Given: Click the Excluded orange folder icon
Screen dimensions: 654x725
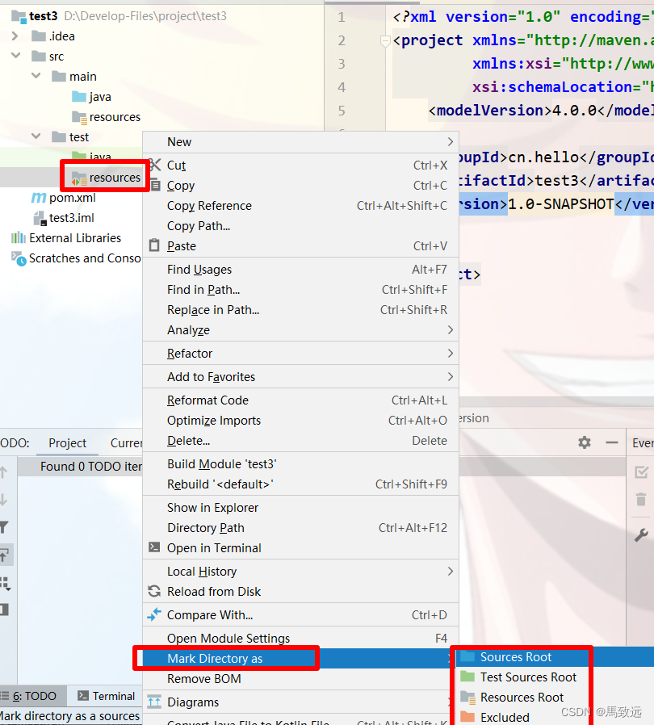Looking at the screenshot, I should (x=468, y=717).
